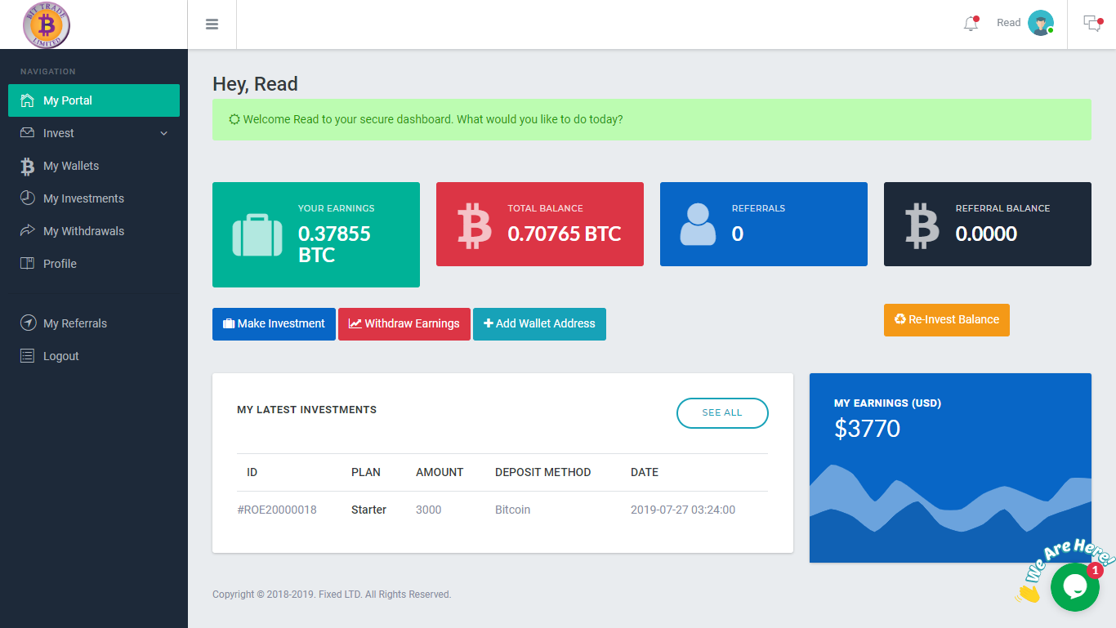This screenshot has width=1116, height=628.
Task: Click the Read user avatar
Action: (x=1040, y=23)
